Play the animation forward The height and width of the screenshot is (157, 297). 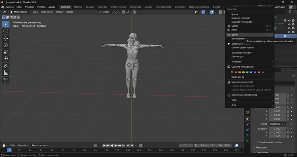pyautogui.click(x=116, y=145)
